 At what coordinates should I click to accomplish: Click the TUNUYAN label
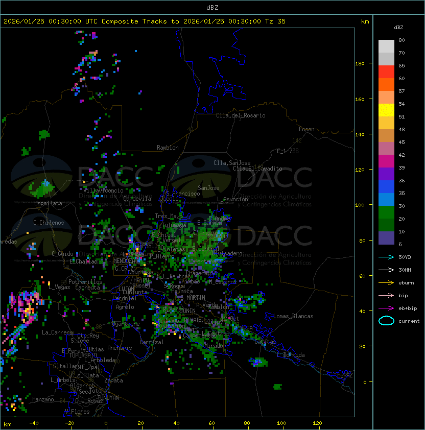coord(108,398)
